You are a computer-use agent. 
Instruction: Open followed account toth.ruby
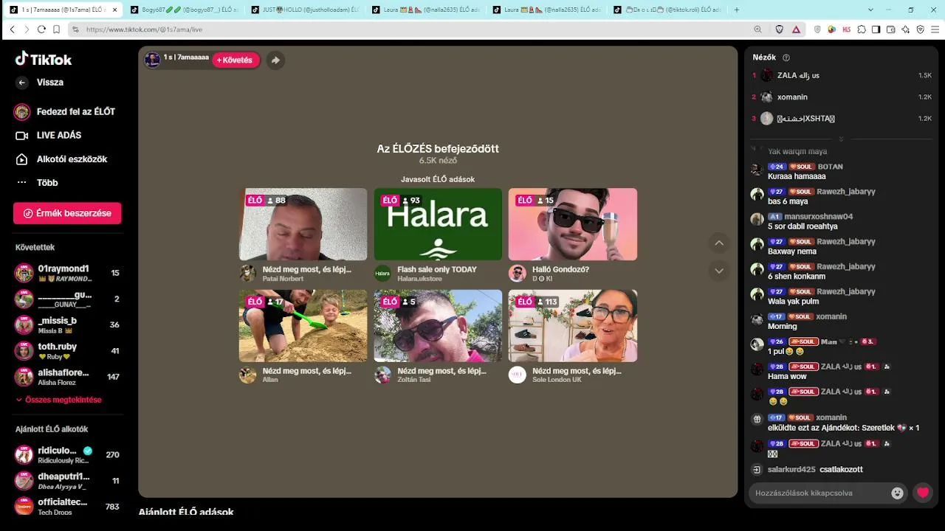(x=67, y=351)
